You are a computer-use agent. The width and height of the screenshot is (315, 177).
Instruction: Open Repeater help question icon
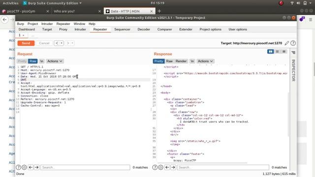(x=293, y=43)
